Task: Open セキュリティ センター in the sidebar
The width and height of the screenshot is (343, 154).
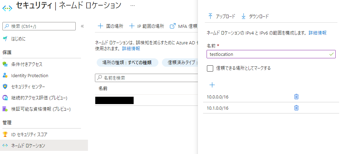Action: [28, 87]
